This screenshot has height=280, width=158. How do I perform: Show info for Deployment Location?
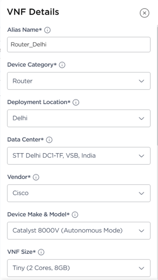tap(76, 102)
